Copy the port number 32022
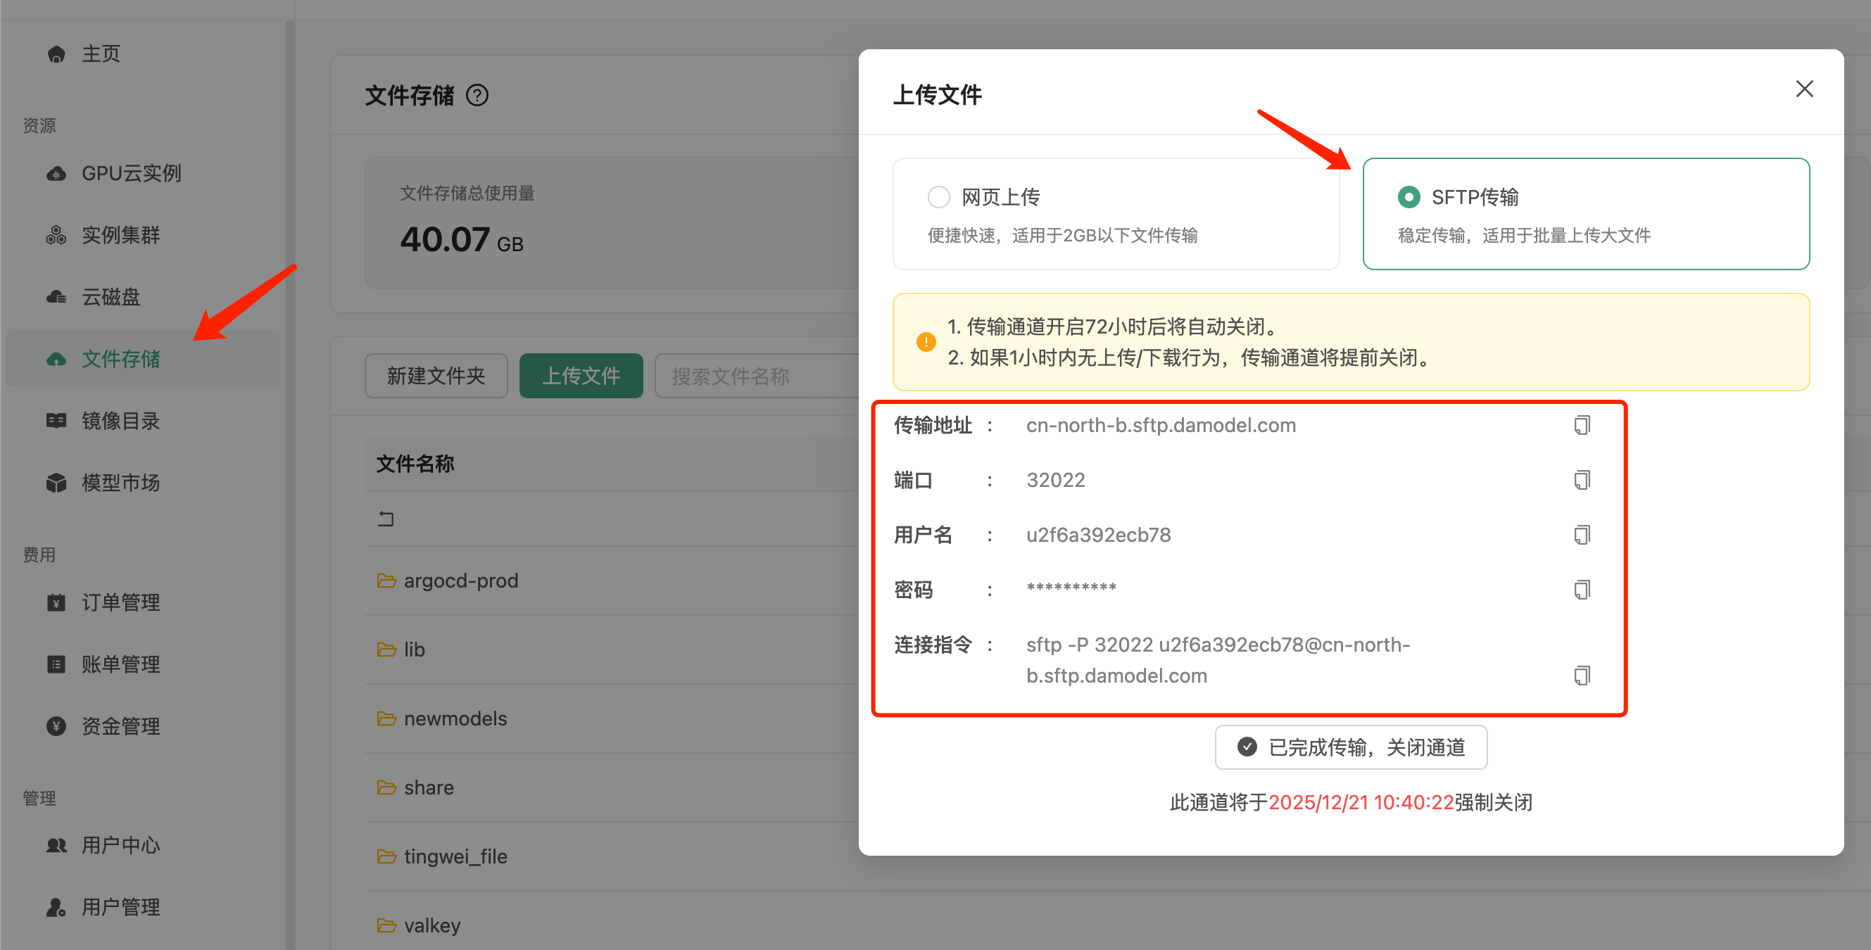Screen dimensions: 1871x950 coord(1581,480)
